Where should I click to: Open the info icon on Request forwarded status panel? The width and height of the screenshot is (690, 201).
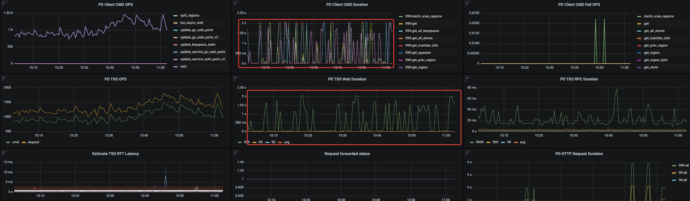point(235,152)
